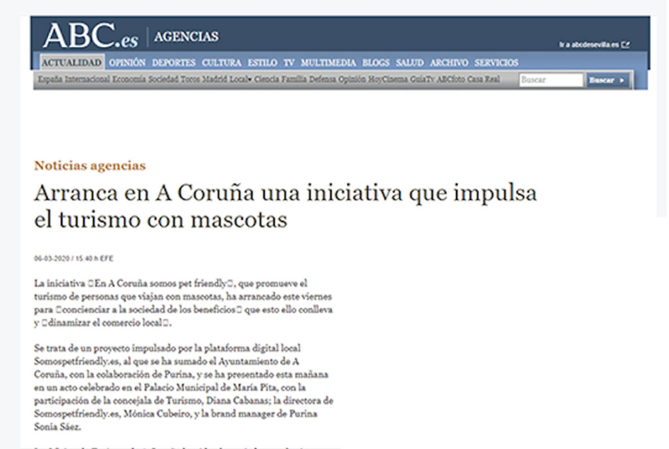This screenshot has width=669, height=449.
Task: Follow the 'Ir a abcdesevilla.es' link
Action: [589, 45]
